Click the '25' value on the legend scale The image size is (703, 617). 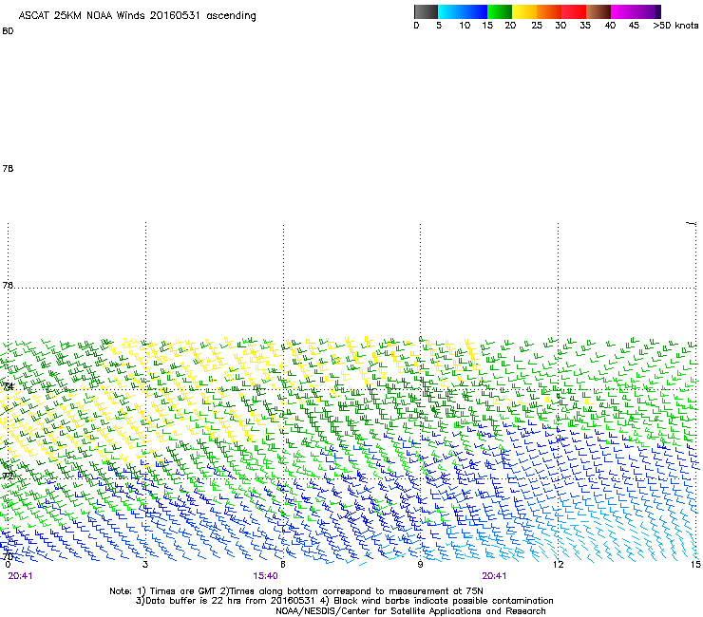537,26
